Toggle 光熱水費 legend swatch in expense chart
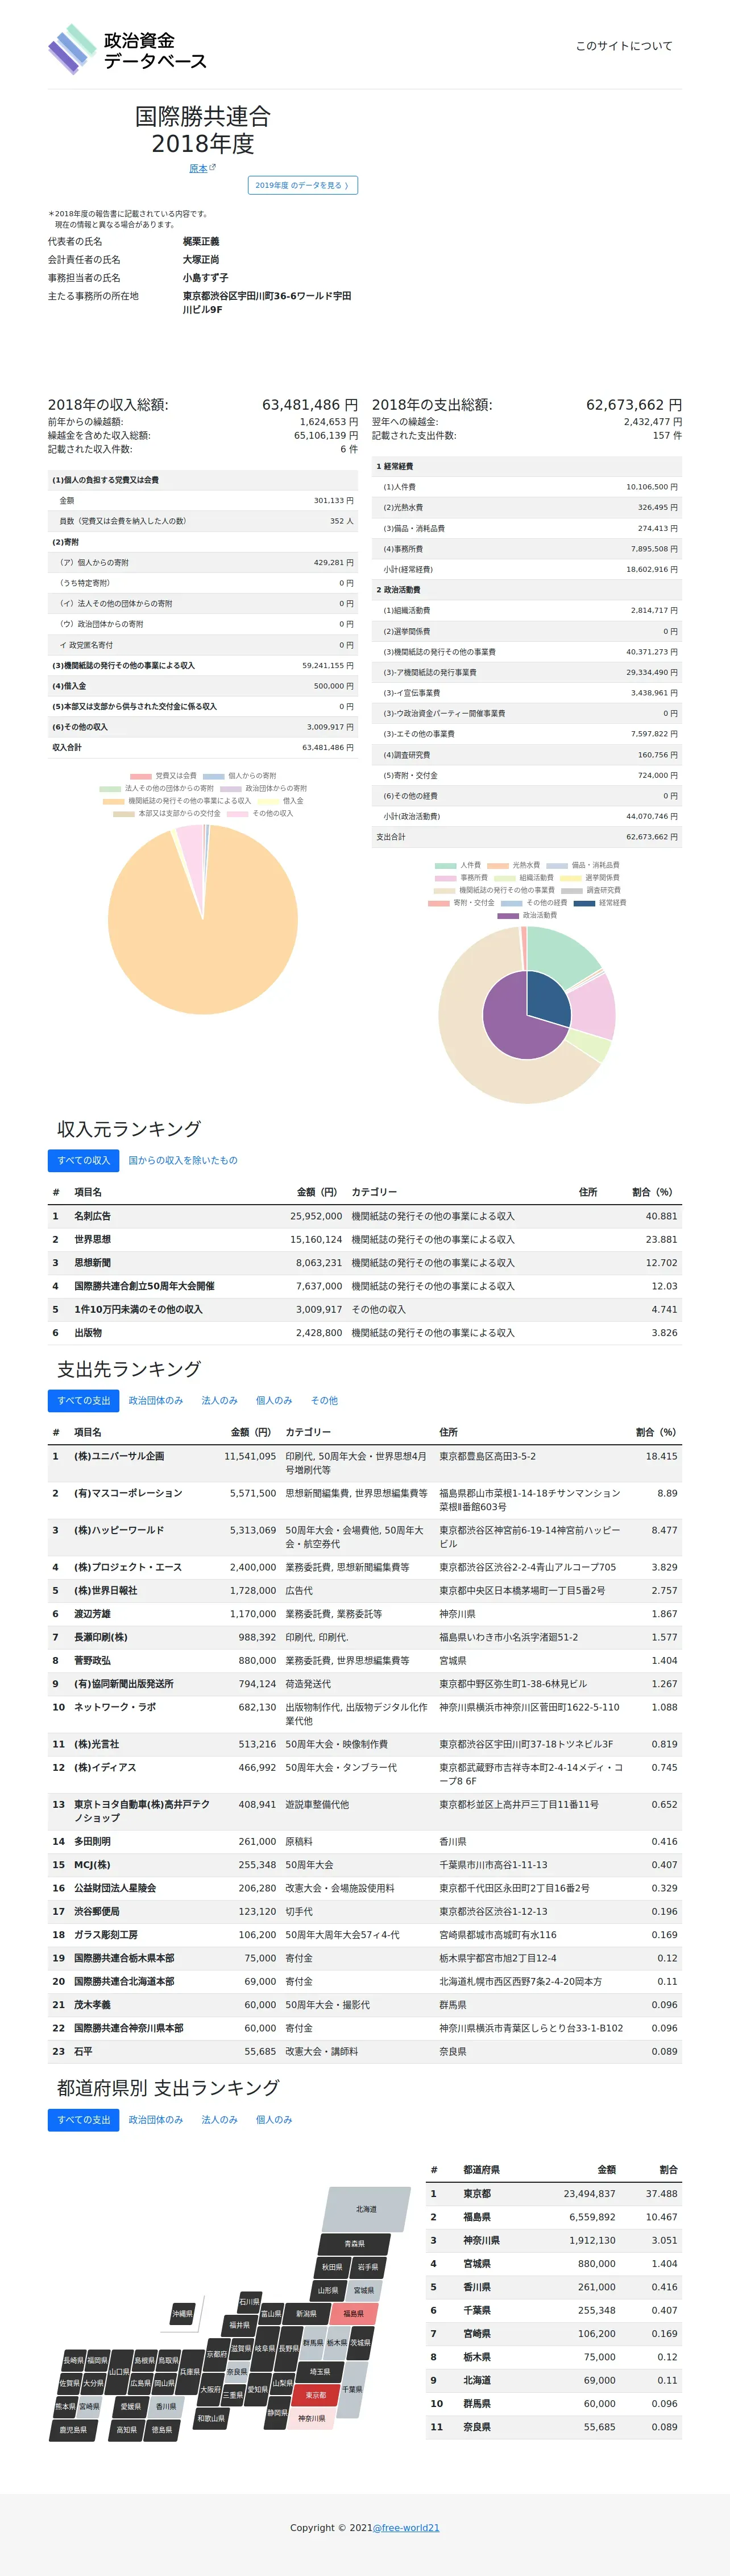This screenshot has width=730, height=2576. (x=497, y=865)
